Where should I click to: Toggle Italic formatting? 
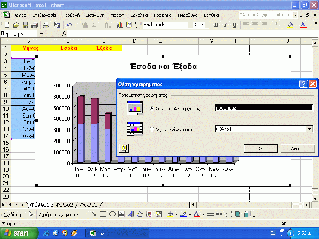[x=225, y=25]
